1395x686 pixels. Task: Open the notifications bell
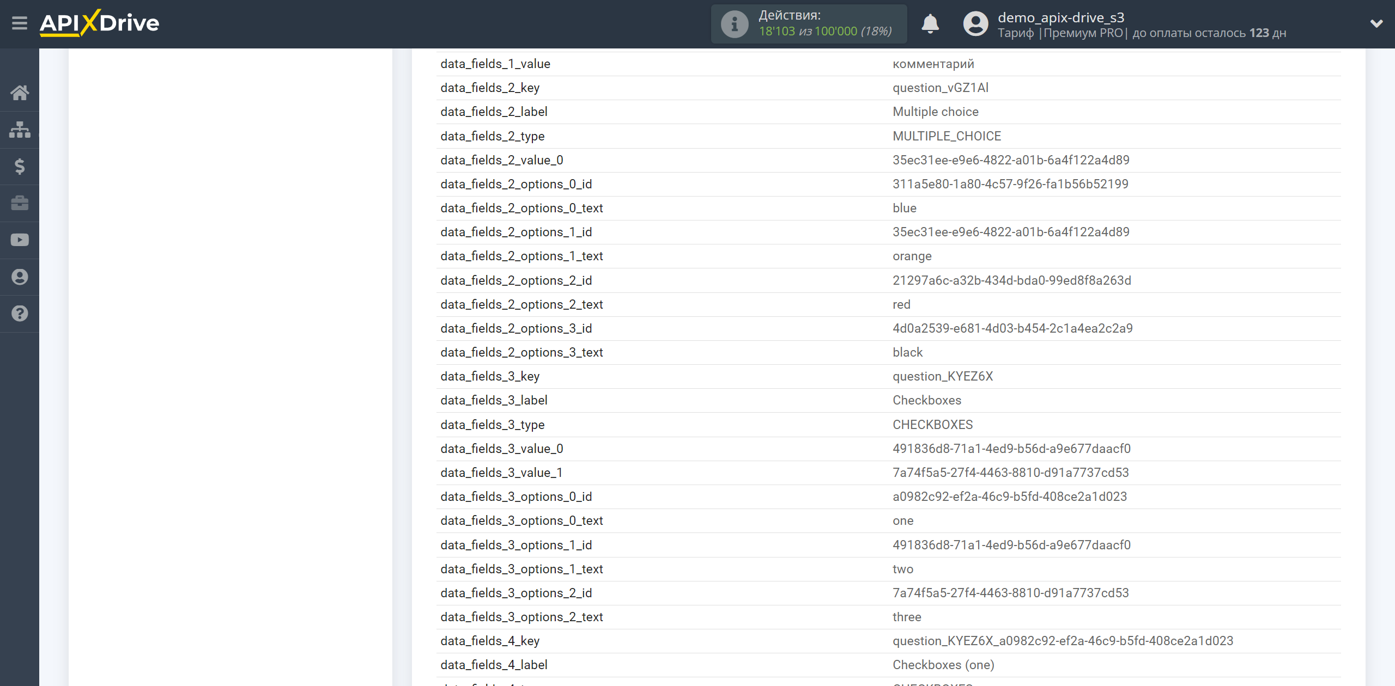(x=930, y=24)
